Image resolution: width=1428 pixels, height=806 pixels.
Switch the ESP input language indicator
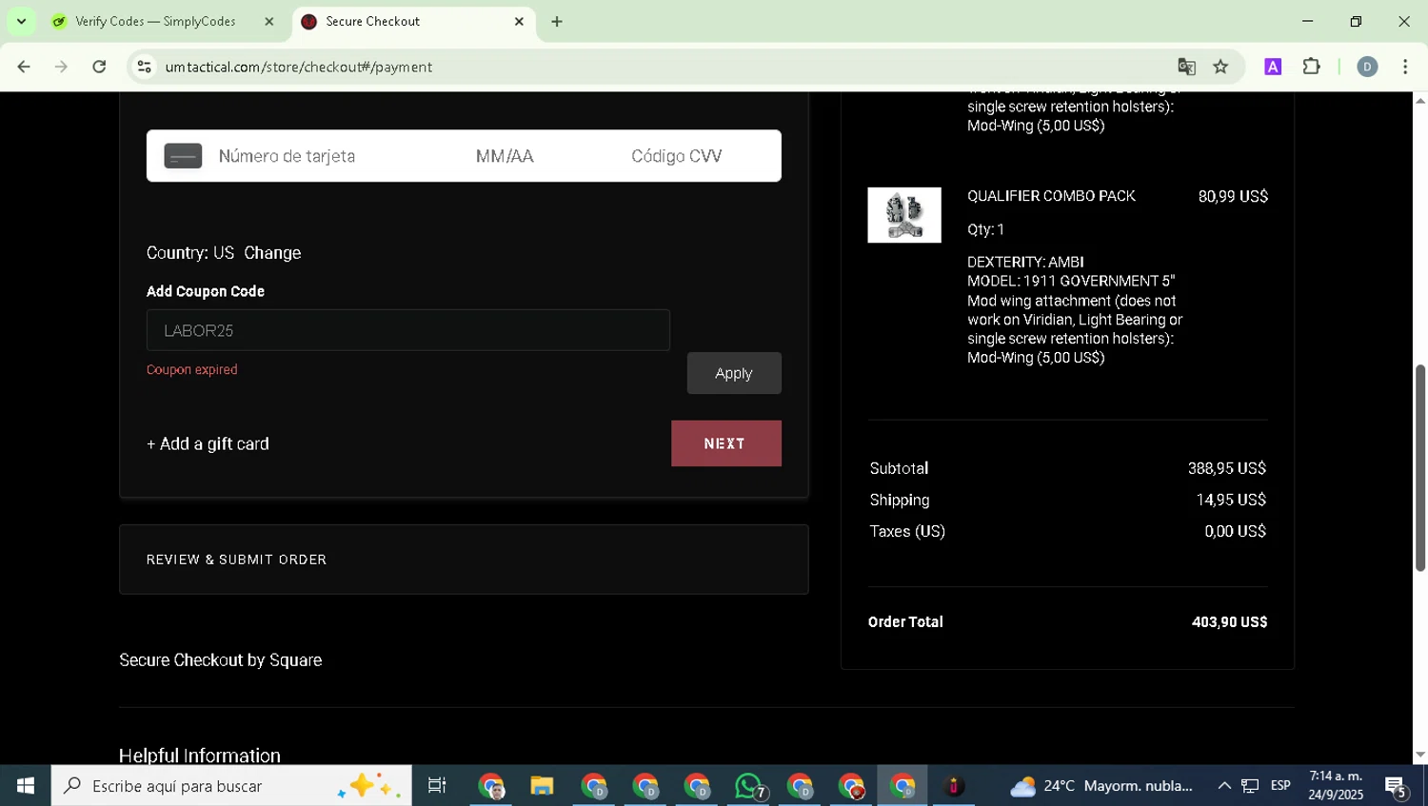pos(1280,786)
